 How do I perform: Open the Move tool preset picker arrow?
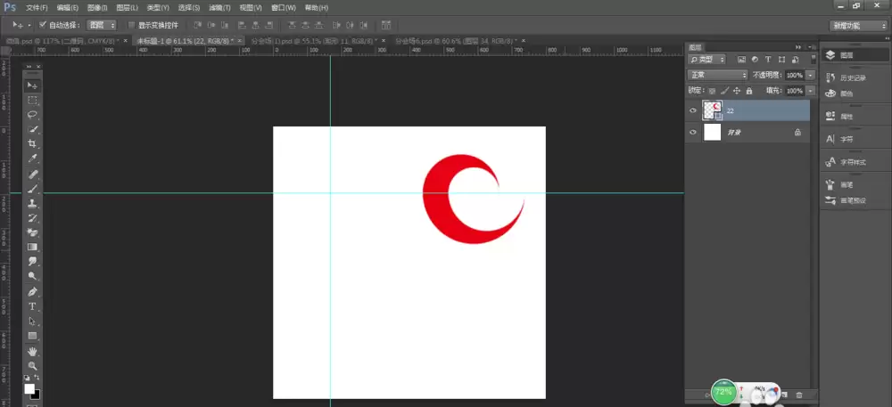[x=29, y=26]
